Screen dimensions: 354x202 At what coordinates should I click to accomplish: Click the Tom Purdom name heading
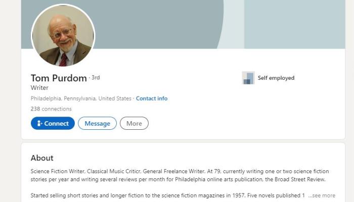click(59, 78)
